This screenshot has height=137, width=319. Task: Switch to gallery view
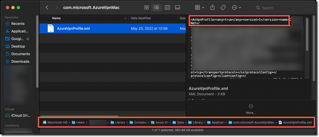tap(177, 8)
